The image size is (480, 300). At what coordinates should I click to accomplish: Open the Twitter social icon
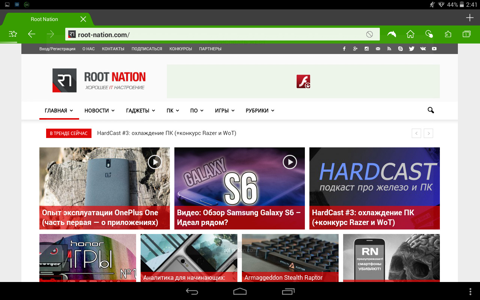(412, 49)
